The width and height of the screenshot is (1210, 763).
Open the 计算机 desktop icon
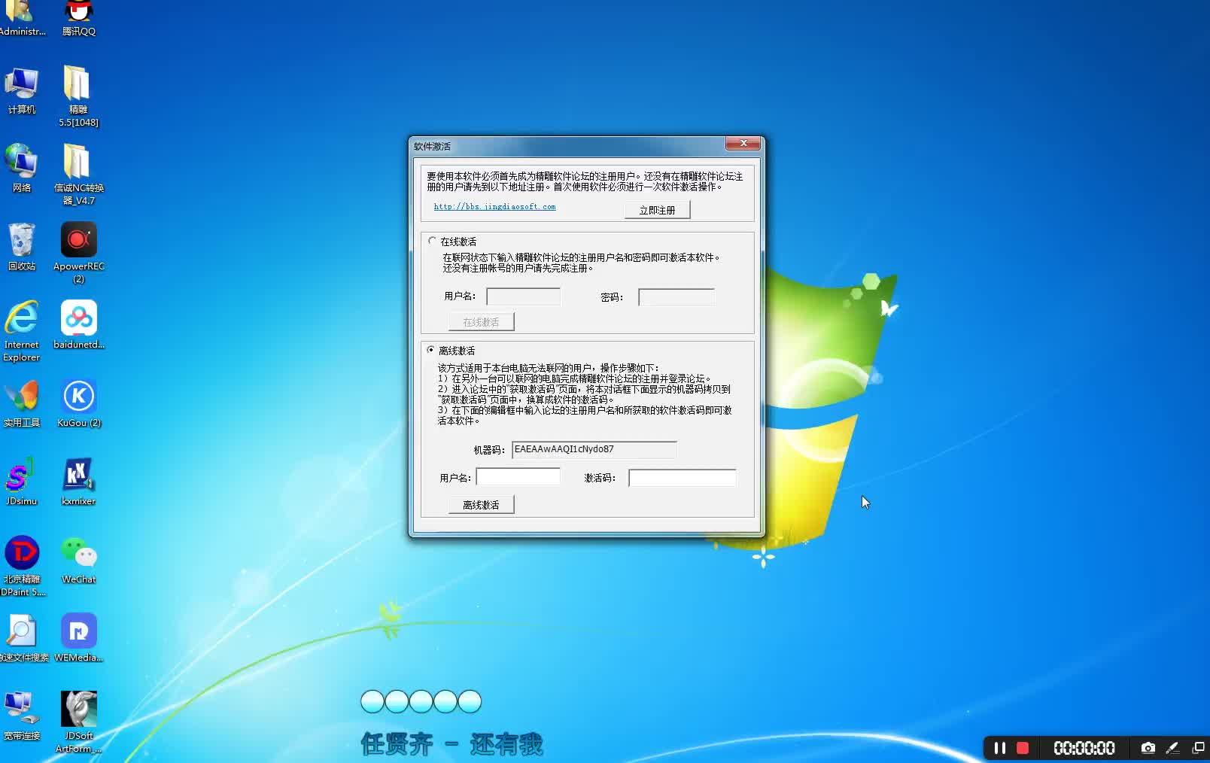pyautogui.click(x=21, y=90)
